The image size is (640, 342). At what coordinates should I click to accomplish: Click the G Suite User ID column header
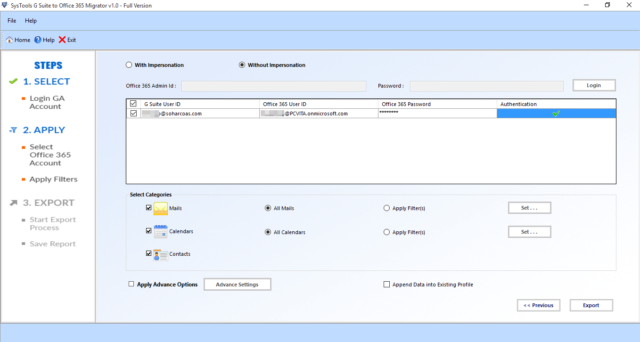click(x=200, y=104)
